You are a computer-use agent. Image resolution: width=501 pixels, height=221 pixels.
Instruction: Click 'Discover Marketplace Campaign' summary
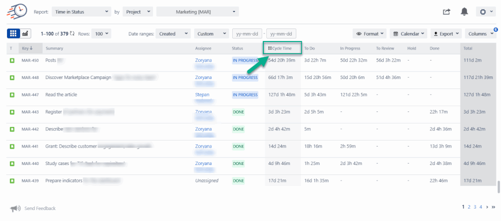(78, 77)
